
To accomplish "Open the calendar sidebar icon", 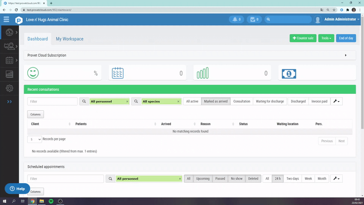I will tap(8, 60).
